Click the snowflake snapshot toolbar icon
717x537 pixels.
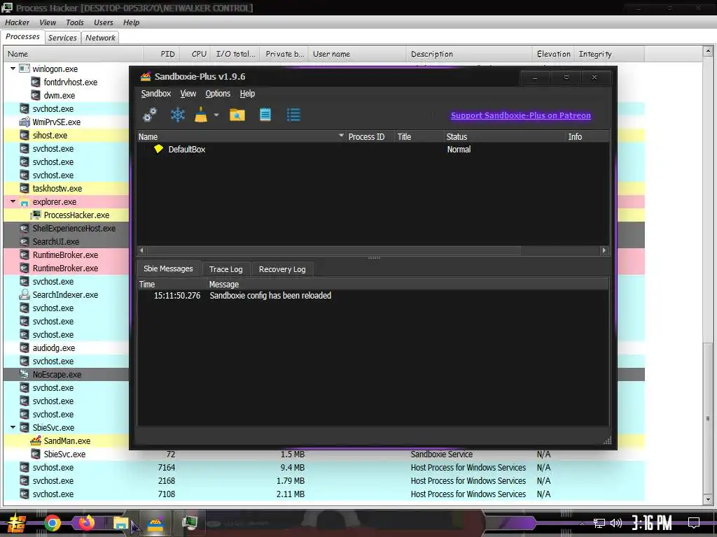coord(177,115)
